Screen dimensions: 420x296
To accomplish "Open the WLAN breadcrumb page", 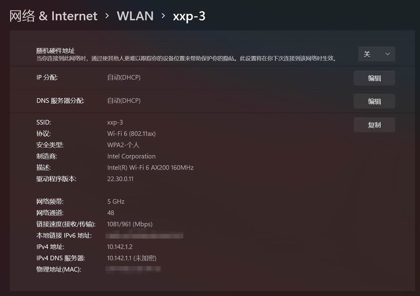I will click(135, 16).
